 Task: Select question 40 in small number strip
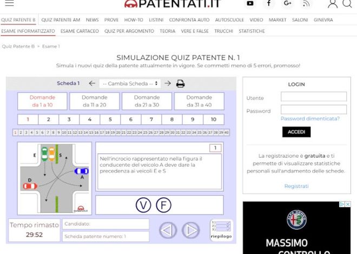tap(227, 132)
